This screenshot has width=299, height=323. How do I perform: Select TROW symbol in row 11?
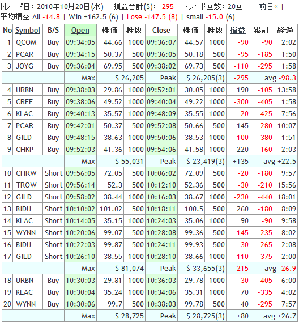coord(26,185)
